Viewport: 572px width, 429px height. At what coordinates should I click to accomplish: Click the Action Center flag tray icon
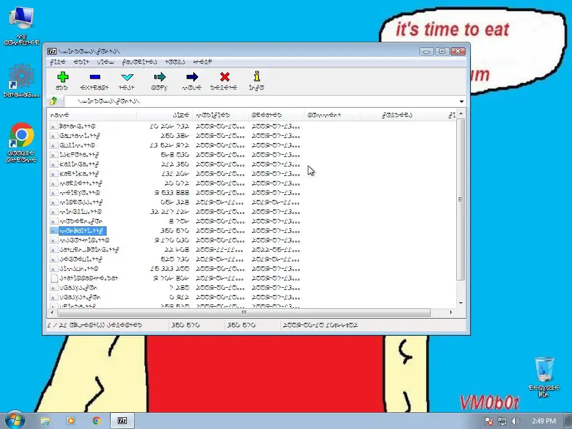click(x=489, y=421)
